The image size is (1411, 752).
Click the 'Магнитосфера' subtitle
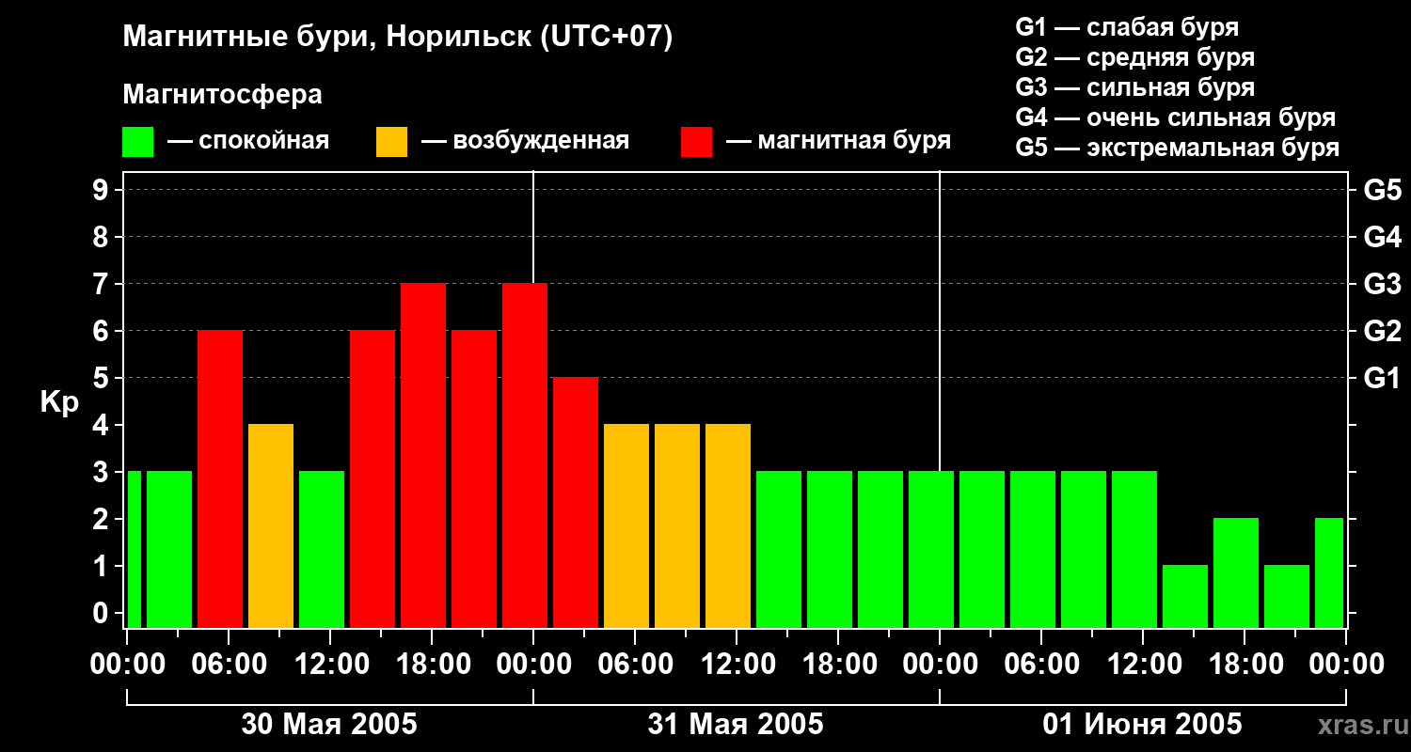pos(222,95)
